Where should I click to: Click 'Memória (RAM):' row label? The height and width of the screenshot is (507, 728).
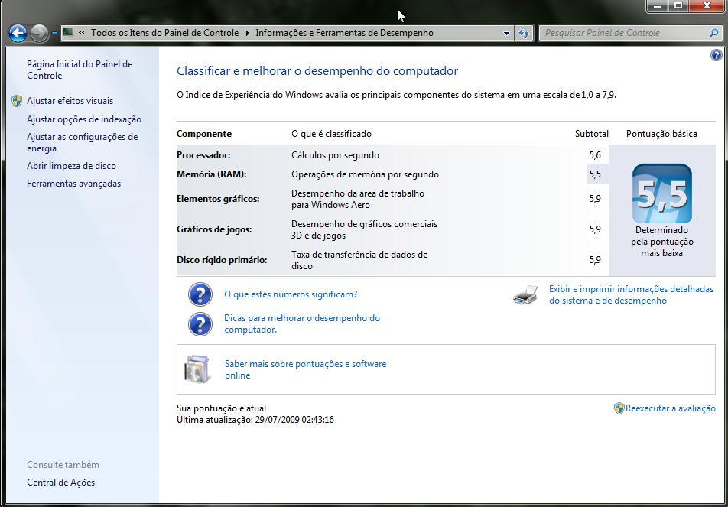coord(211,174)
